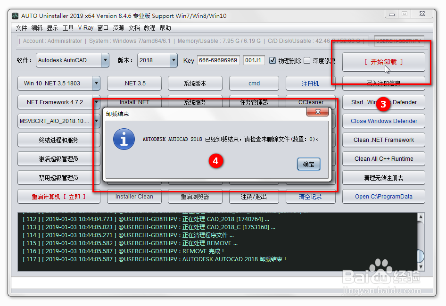Minimize the AUTO Uninstaller window
The height and width of the screenshot is (306, 446).
coord(392,14)
